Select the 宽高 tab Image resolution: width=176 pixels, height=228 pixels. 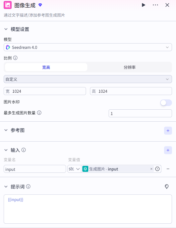click(46, 67)
